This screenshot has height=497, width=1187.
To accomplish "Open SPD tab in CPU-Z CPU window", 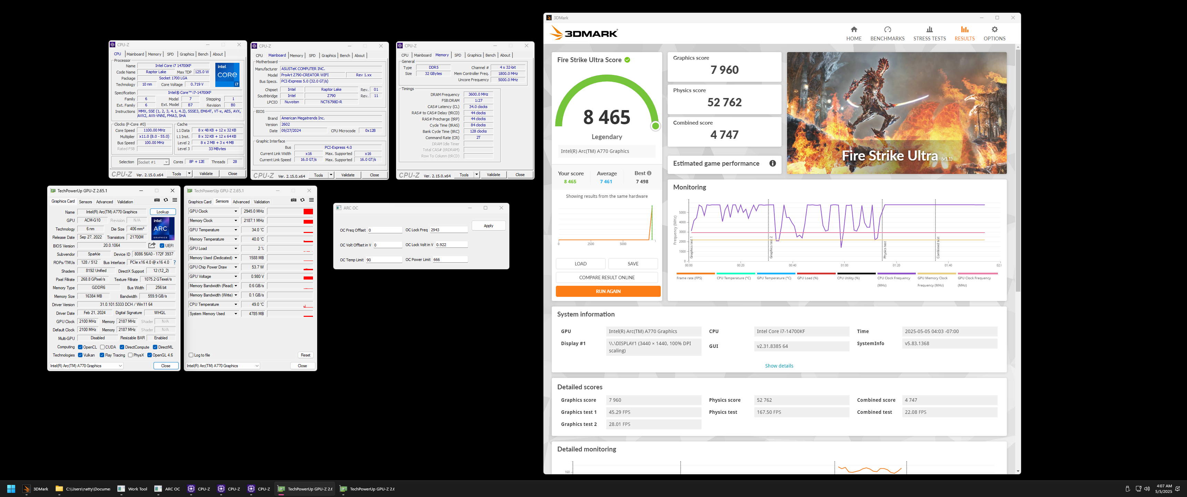I will (x=170, y=54).
